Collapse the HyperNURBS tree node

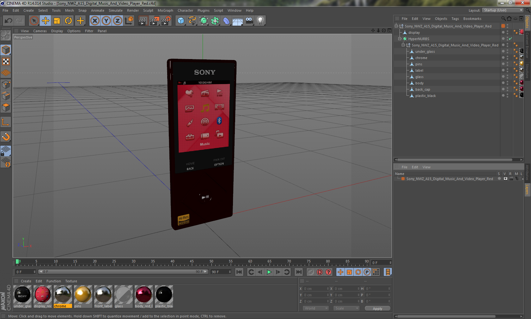point(400,39)
